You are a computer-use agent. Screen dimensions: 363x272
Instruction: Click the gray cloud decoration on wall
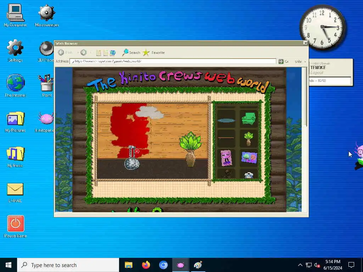click(x=150, y=112)
